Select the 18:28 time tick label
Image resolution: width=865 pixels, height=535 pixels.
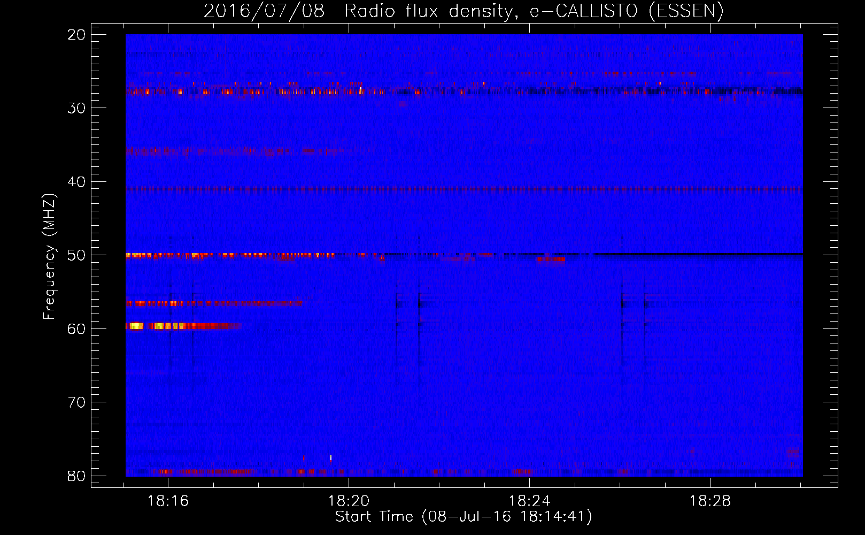click(x=710, y=501)
